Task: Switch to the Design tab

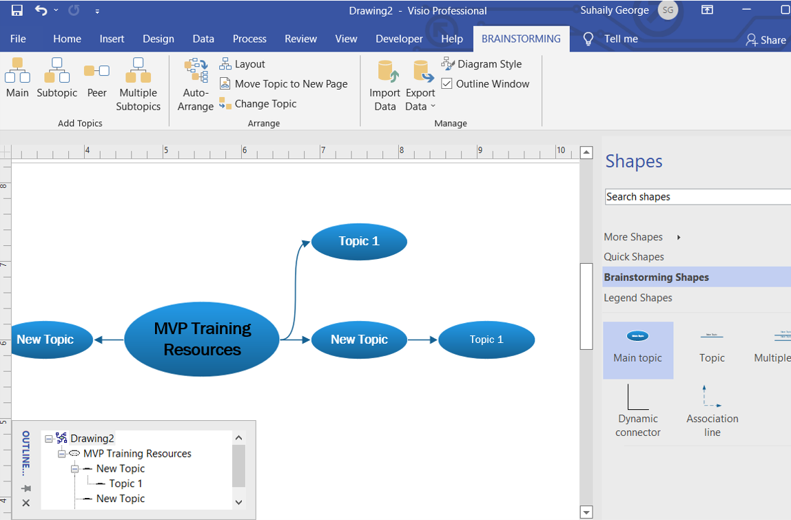Action: click(158, 39)
